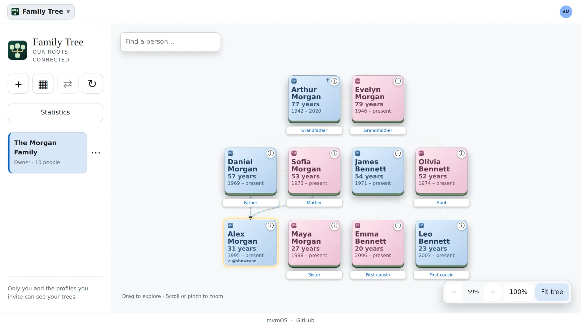Select The Morgan Family tree item
The height and width of the screenshot is (327, 581).
[48, 153]
